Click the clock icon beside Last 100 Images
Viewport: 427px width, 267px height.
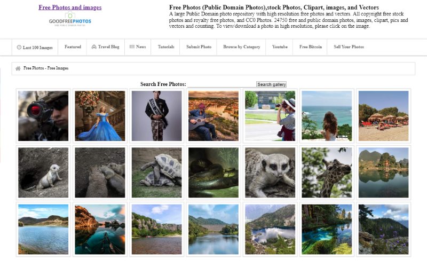click(x=19, y=47)
